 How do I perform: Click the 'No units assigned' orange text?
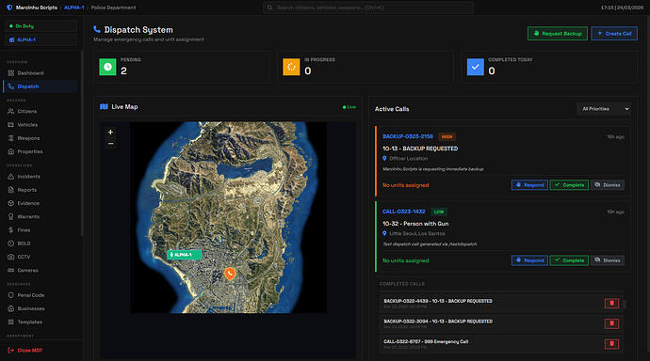click(406, 185)
